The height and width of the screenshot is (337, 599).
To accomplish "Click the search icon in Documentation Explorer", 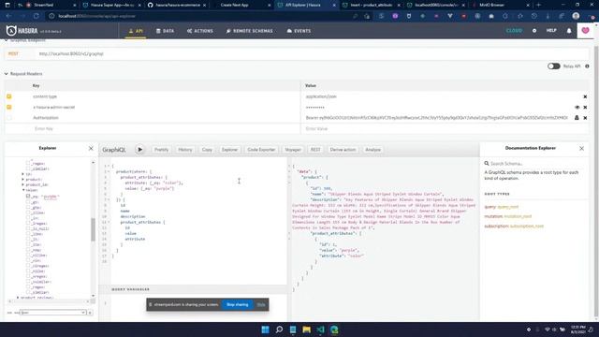I will coord(487,163).
